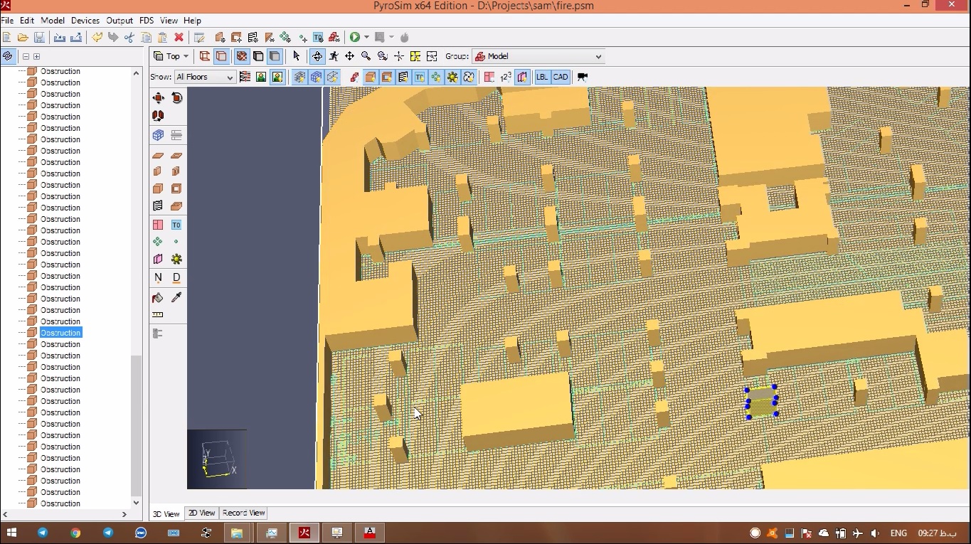This screenshot has width=971, height=544.
Task: Open the Group Model dropdown
Action: coord(538,56)
